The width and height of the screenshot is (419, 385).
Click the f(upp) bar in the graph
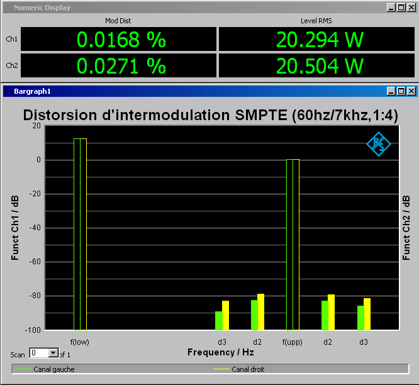coord(293,245)
